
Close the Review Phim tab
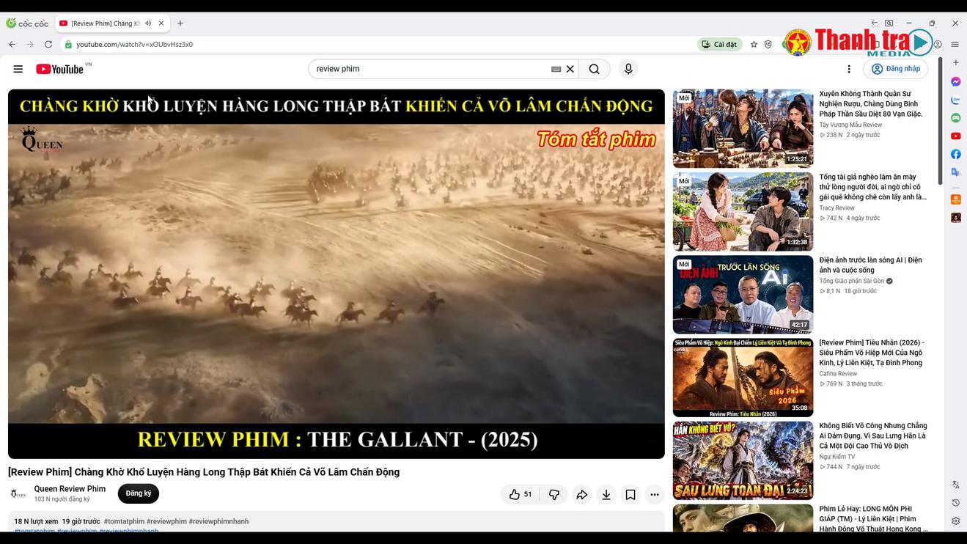pos(161,23)
